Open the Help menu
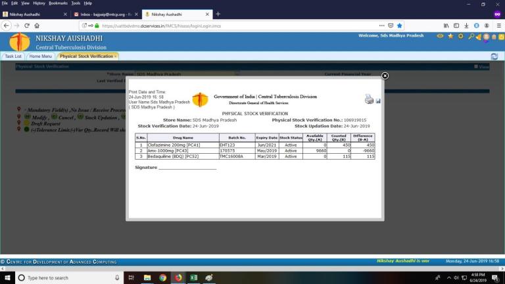The height and width of the screenshot is (284, 505). [x=87, y=3]
